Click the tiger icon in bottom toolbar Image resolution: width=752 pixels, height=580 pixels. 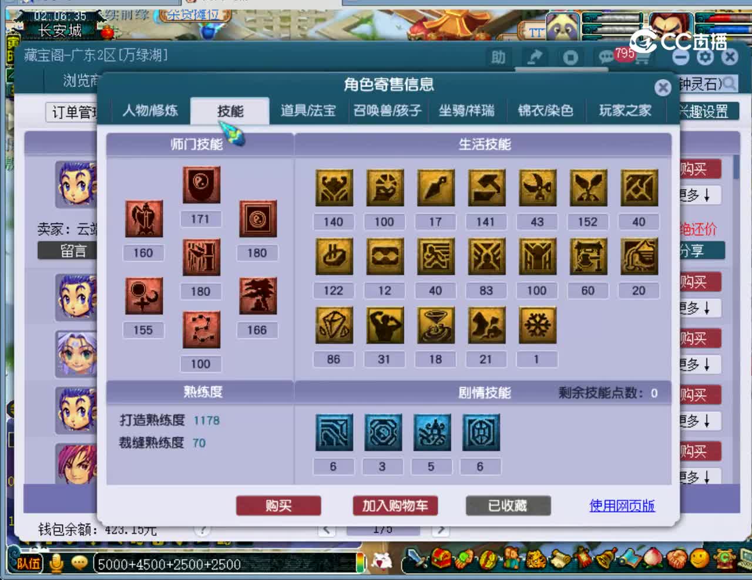point(536,558)
